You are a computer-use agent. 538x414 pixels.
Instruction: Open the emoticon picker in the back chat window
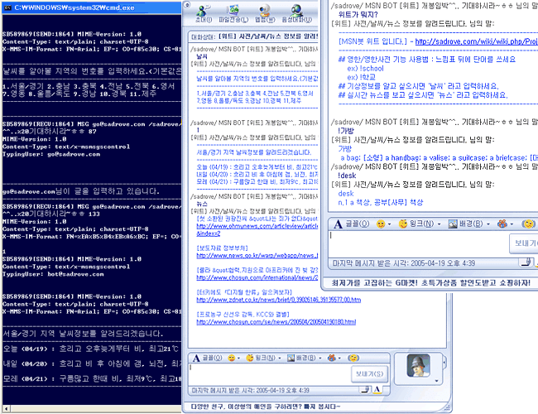[232, 358]
